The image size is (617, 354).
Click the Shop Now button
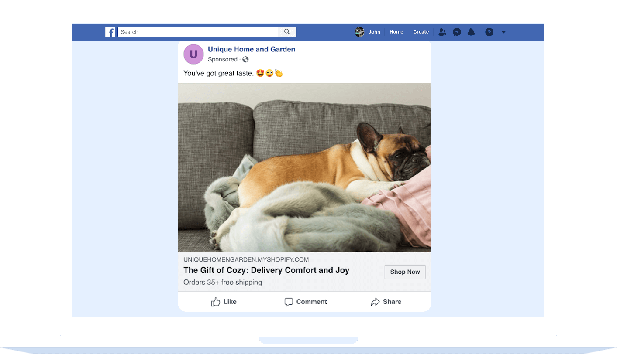click(x=405, y=272)
